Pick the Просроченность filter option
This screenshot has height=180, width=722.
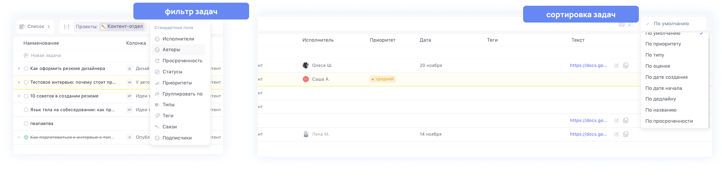click(179, 61)
